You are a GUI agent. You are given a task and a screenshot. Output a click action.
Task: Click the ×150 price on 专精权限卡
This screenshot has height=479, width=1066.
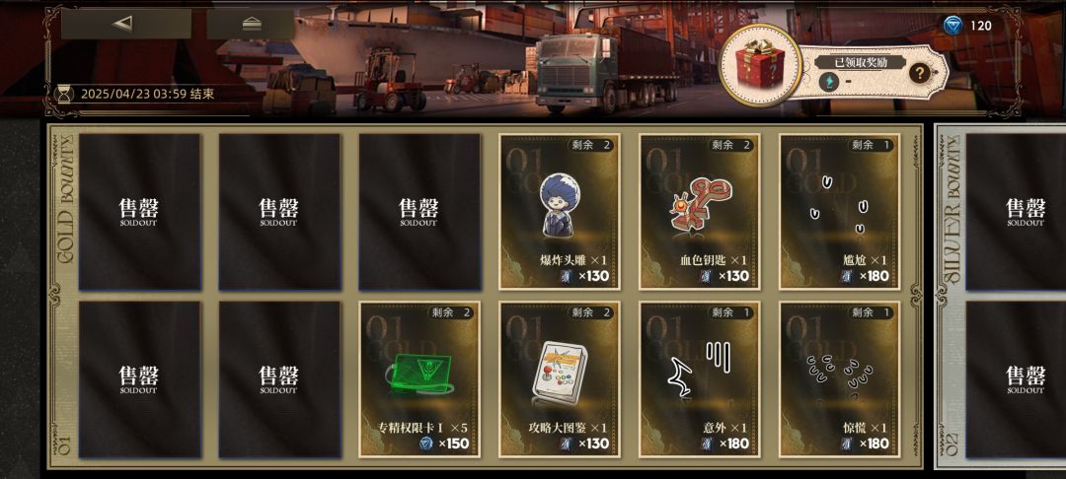pyautogui.click(x=444, y=444)
